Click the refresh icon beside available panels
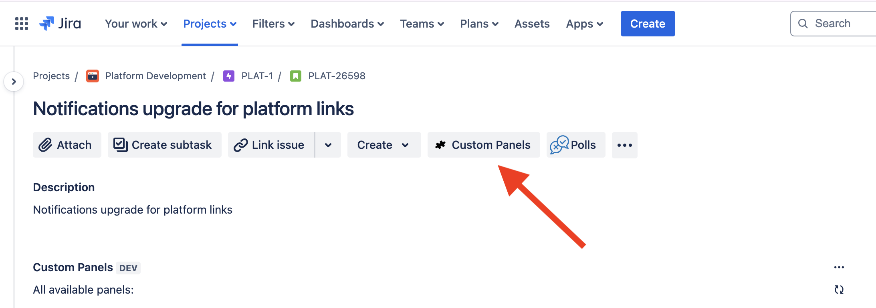Viewport: 876px width, 308px height. coord(839,290)
